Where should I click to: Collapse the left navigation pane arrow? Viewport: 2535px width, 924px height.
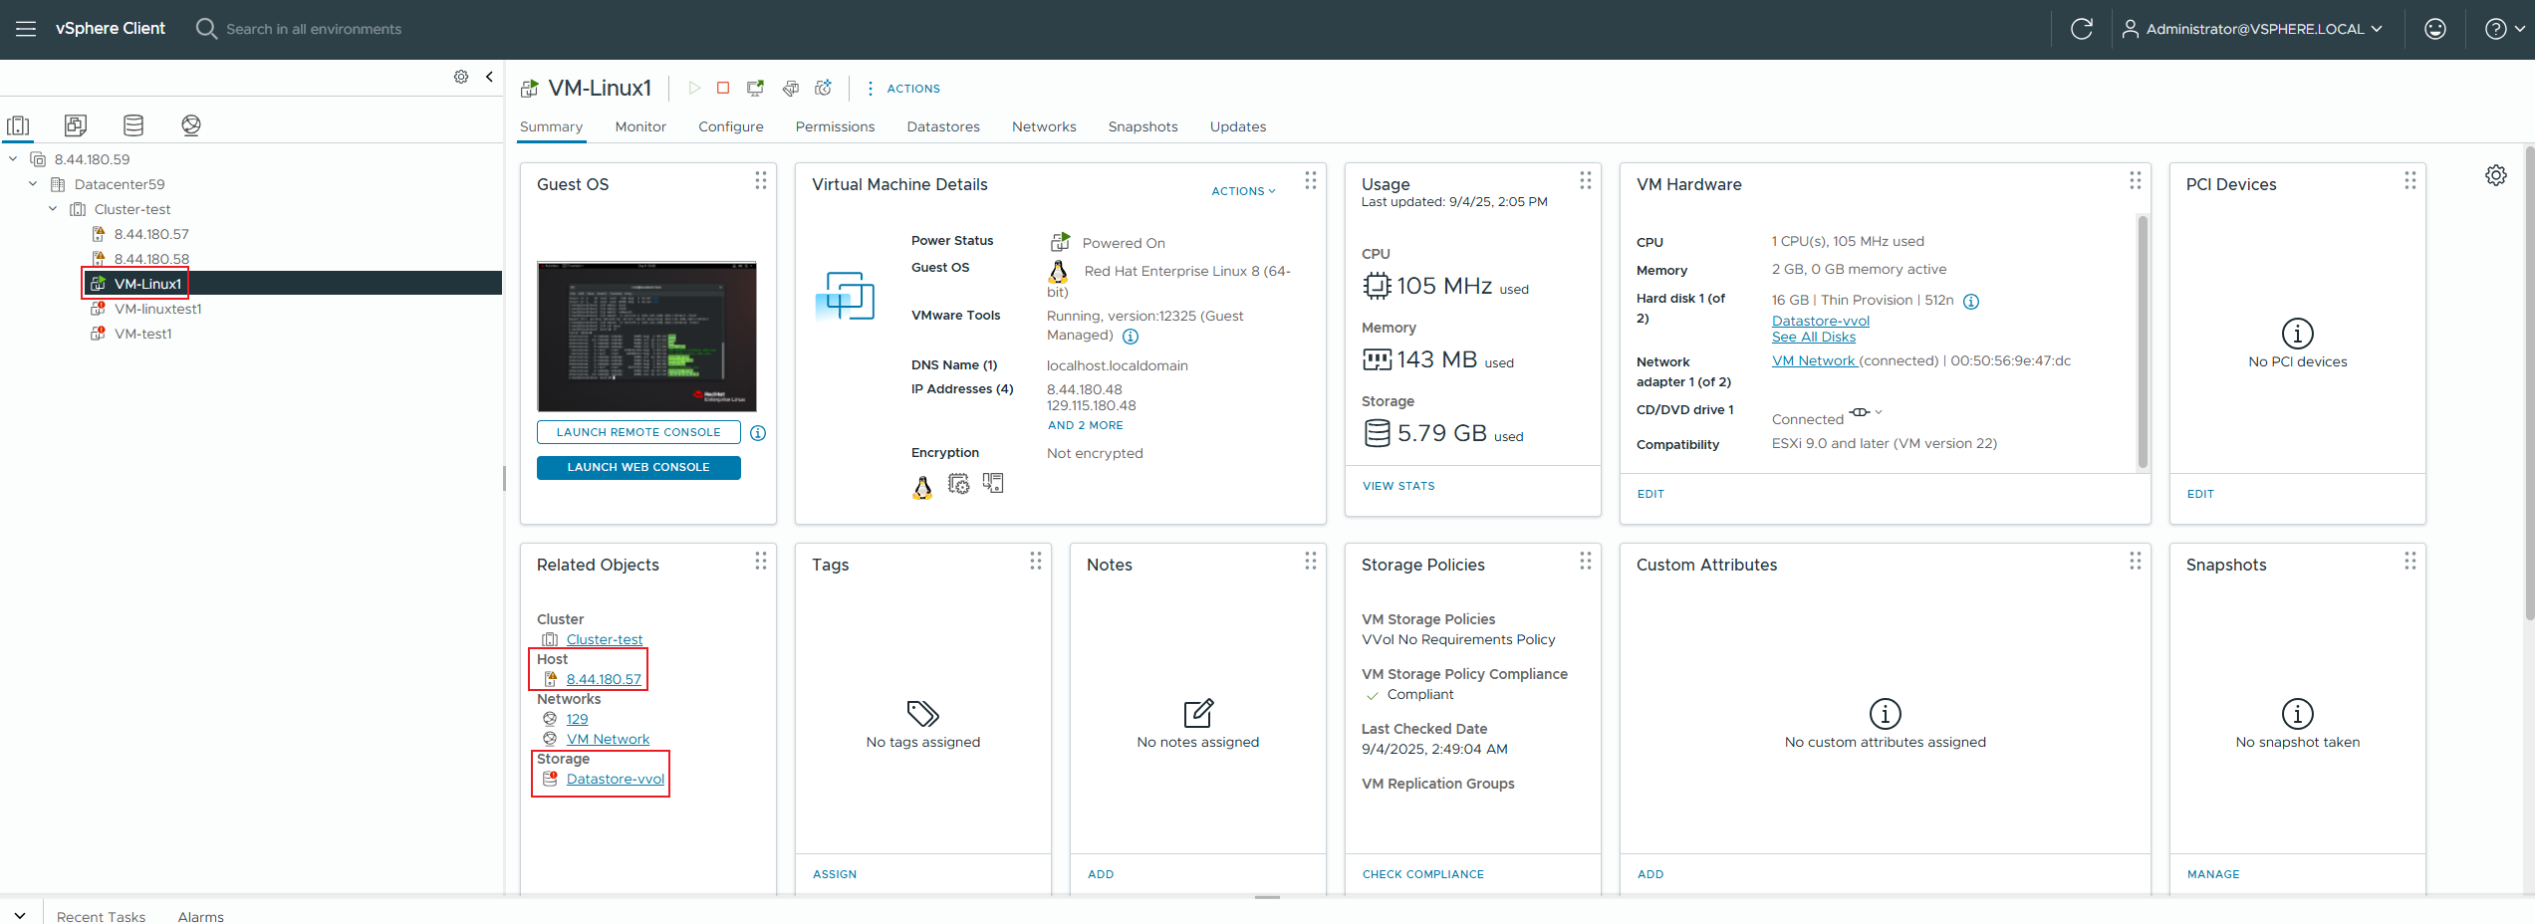[x=489, y=77]
